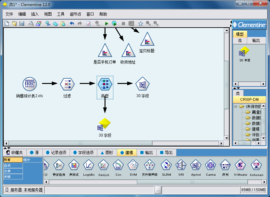Pick the GRI node in palette

[181, 168]
